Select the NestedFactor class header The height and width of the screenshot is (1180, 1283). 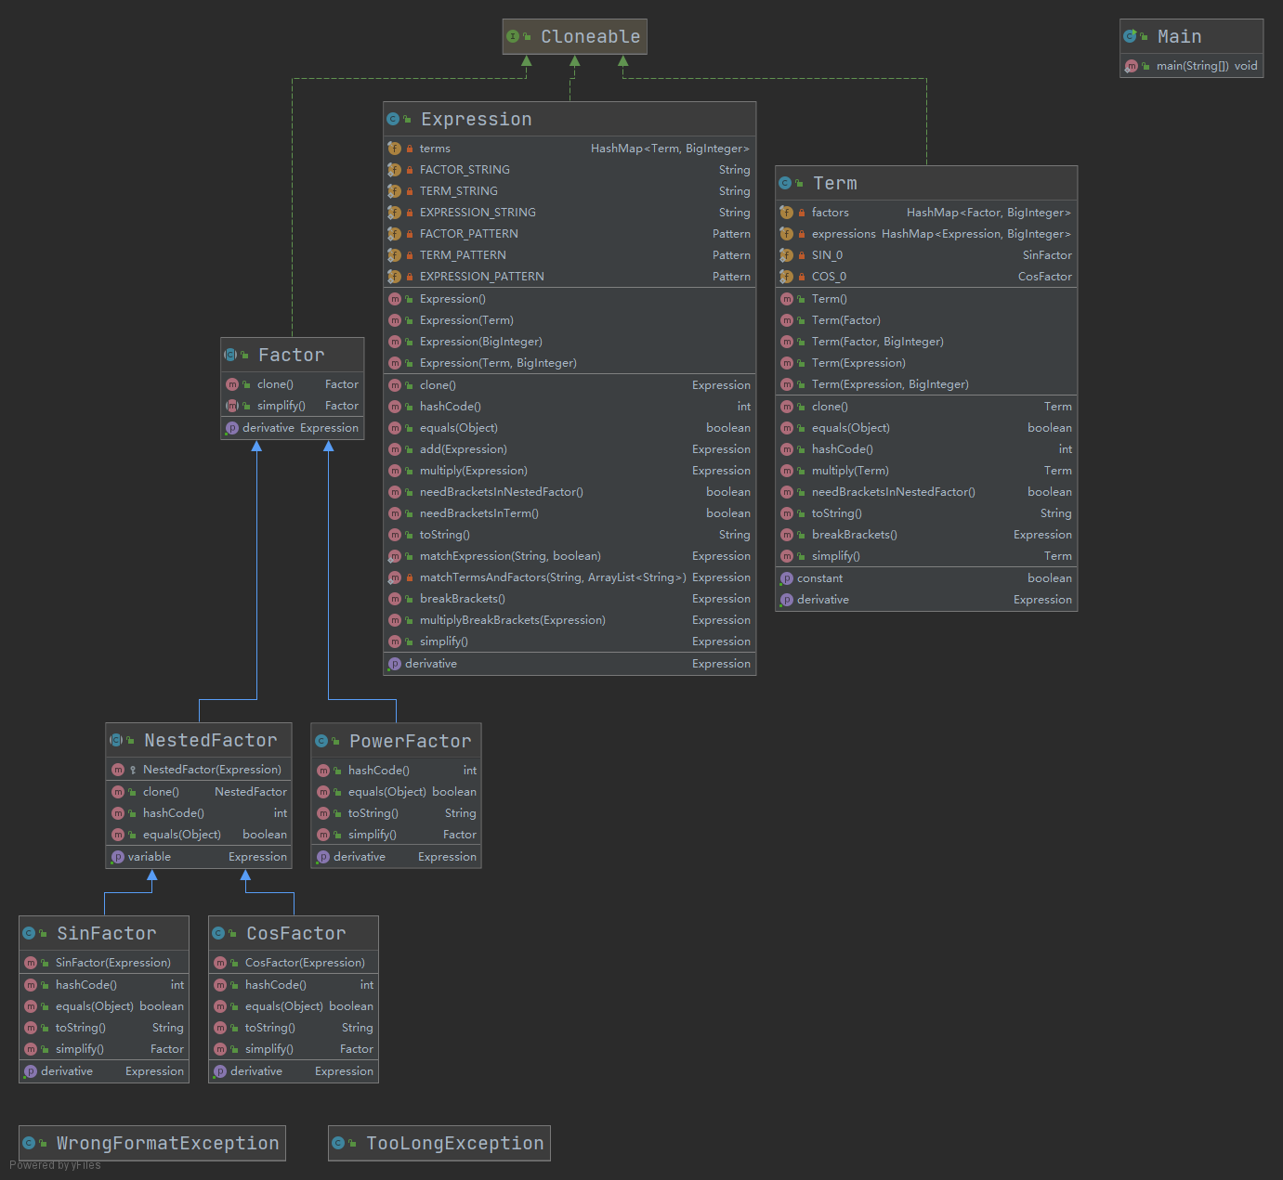pyautogui.click(x=199, y=740)
